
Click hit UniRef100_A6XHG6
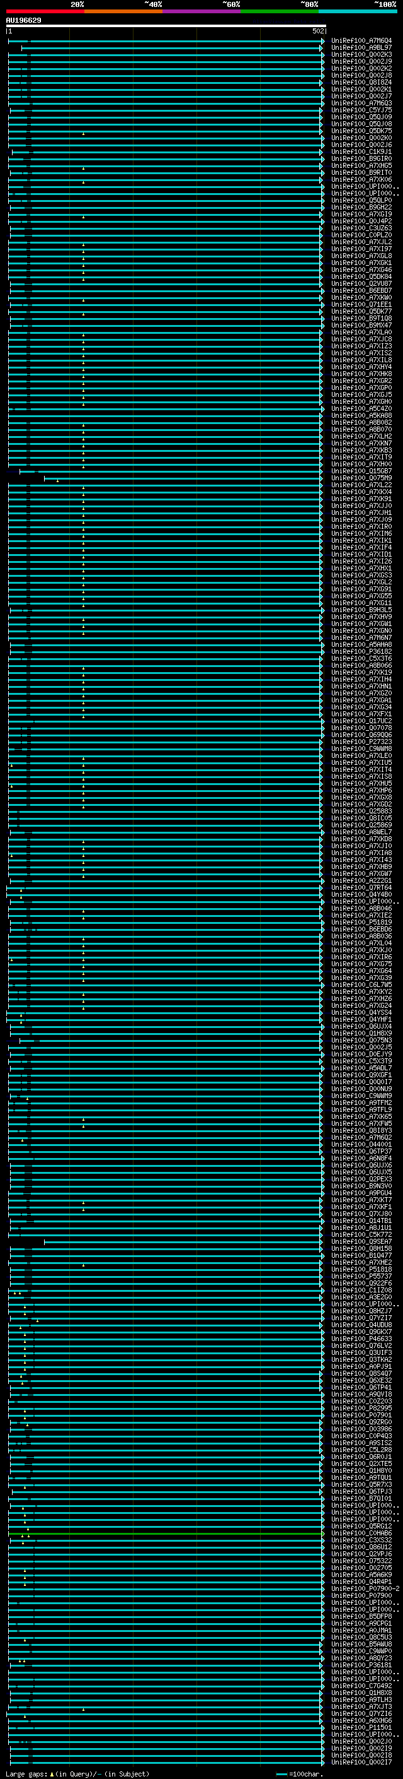[361, 1720]
